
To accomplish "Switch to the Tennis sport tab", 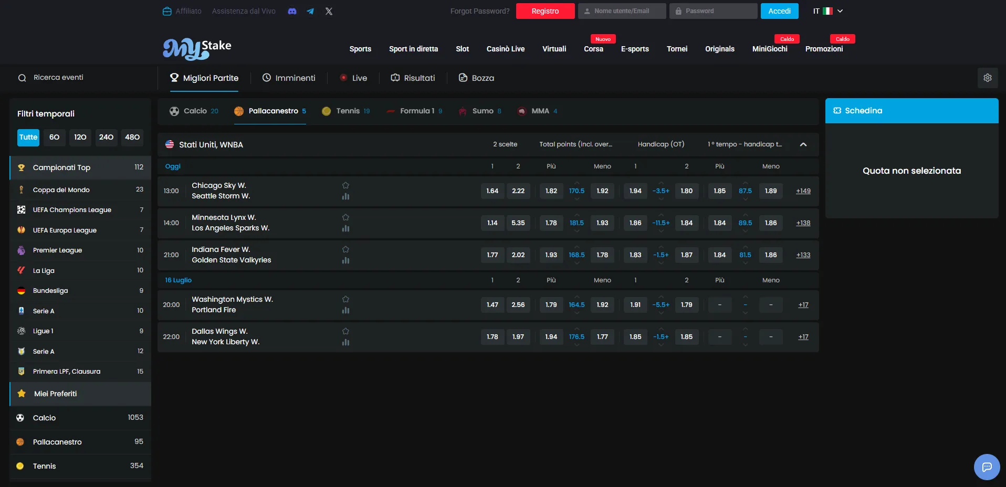I will (x=346, y=111).
